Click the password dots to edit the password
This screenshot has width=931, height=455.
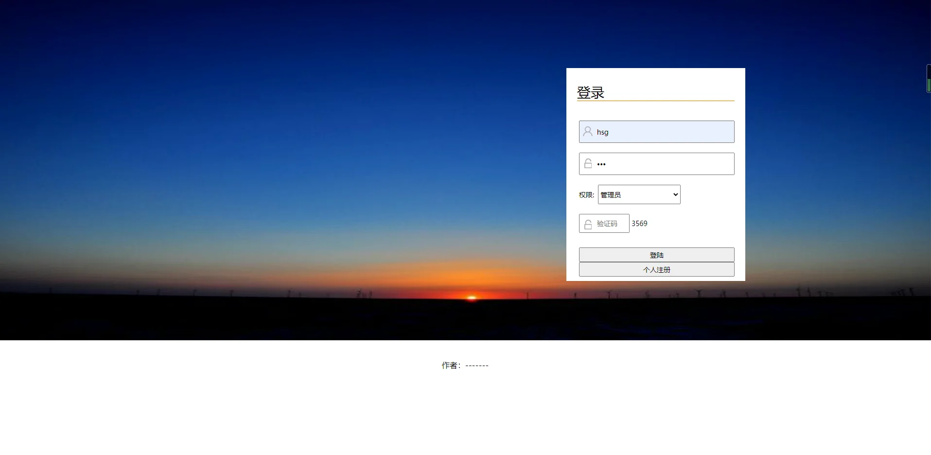pyautogui.click(x=601, y=164)
